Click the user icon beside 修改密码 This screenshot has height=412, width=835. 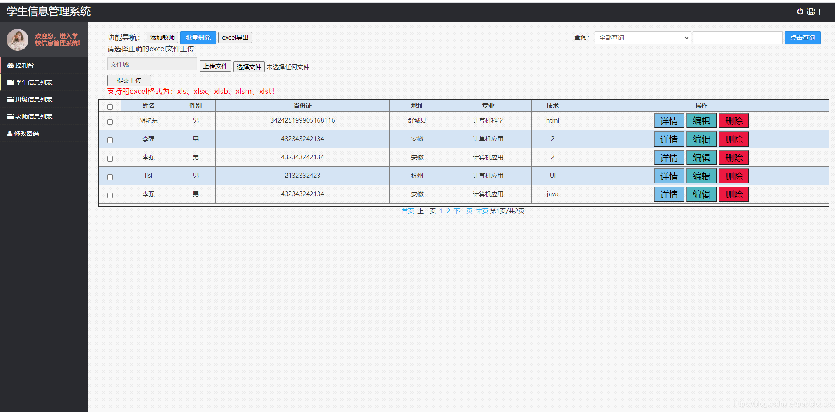[x=10, y=134]
